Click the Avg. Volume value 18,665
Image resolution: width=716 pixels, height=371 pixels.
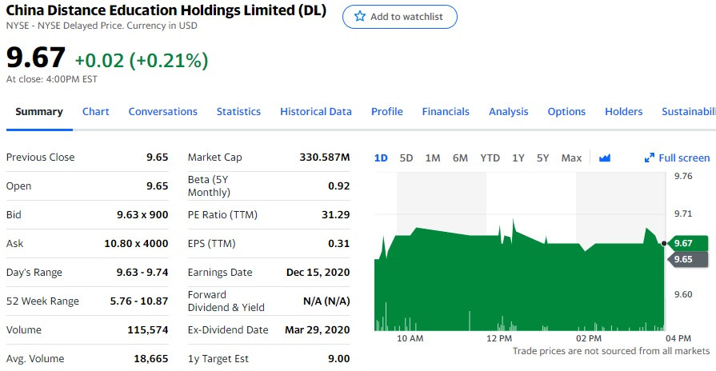point(150,358)
